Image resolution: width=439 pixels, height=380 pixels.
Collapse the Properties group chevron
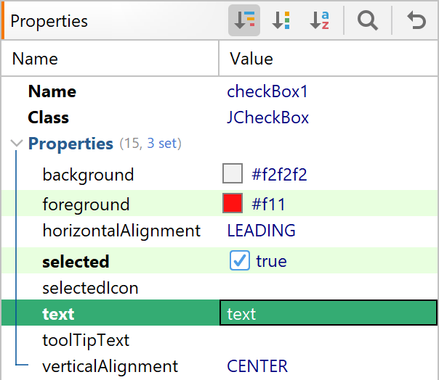16,144
